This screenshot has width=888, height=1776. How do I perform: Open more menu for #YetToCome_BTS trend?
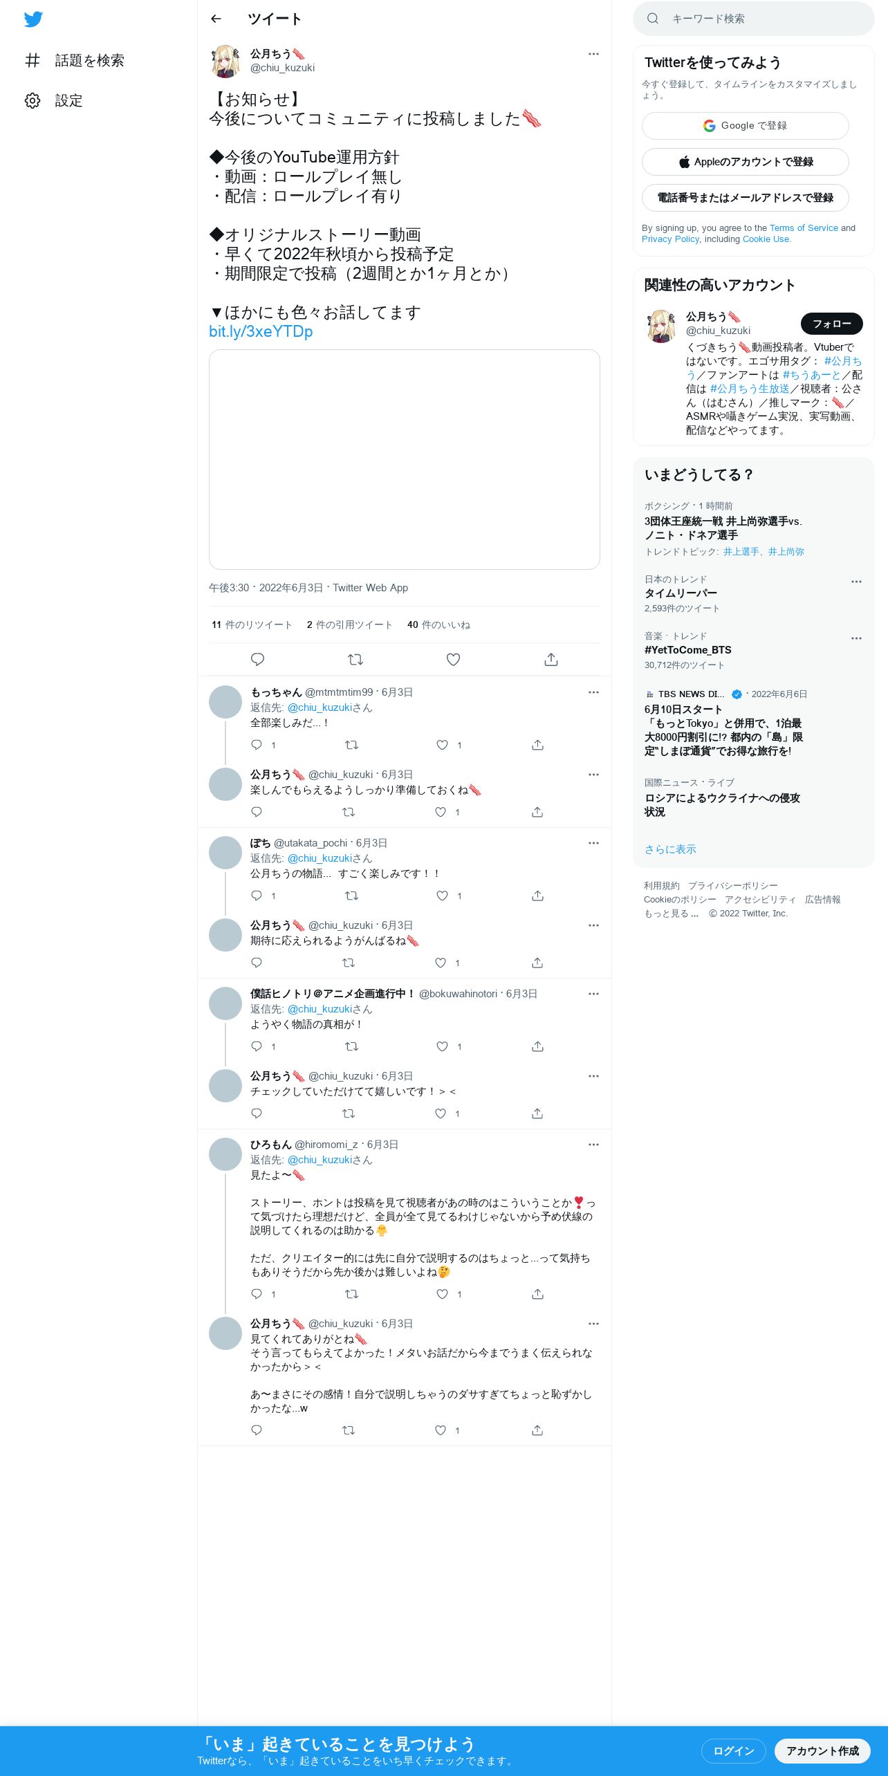coord(856,638)
